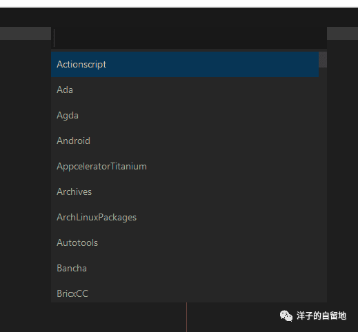Select Actionscript from the list
This screenshot has height=332, width=358.
pos(185,64)
